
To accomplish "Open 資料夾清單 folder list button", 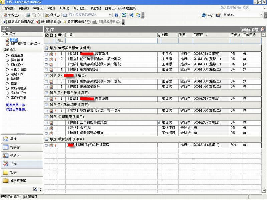I will tap(22, 181).
